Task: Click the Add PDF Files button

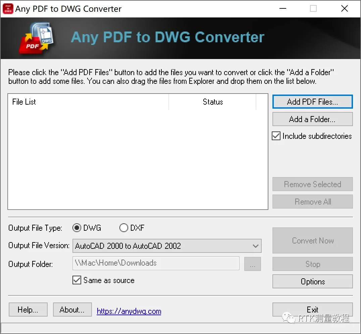Action: 312,102
